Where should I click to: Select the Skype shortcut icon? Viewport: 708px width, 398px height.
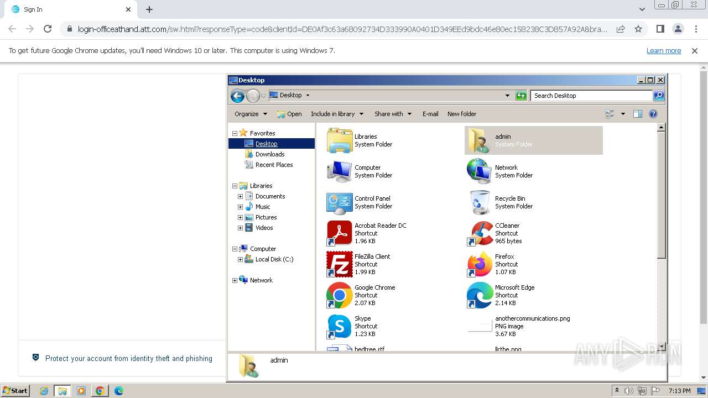tap(339, 326)
